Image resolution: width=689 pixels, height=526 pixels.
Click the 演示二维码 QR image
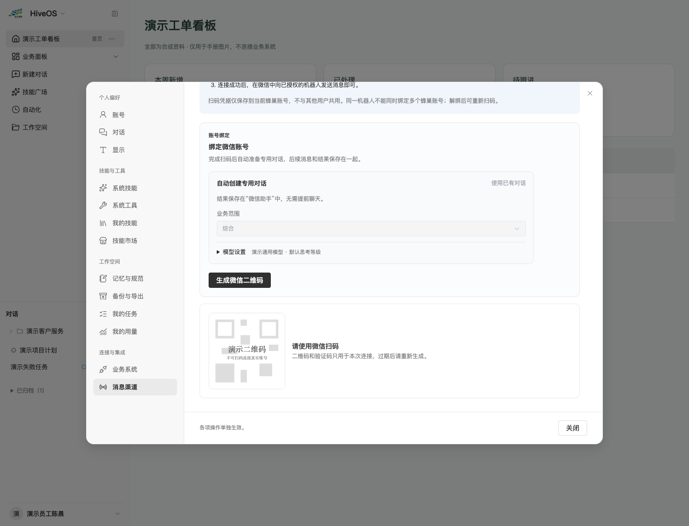coord(247,351)
